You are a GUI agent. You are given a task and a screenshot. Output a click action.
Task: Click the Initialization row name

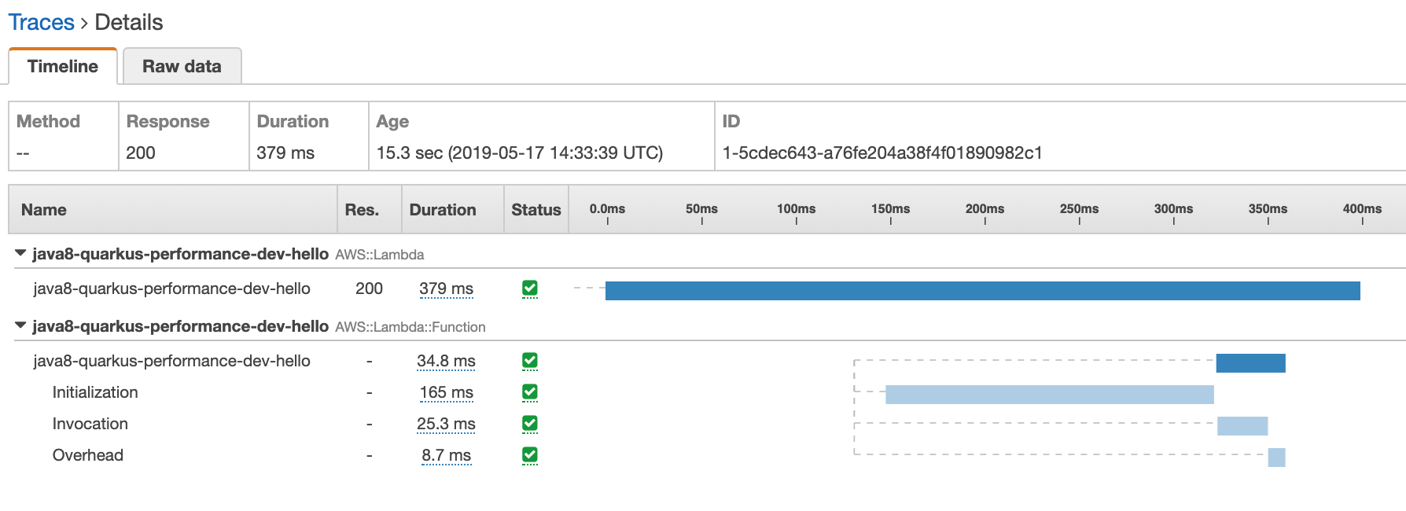(x=95, y=392)
